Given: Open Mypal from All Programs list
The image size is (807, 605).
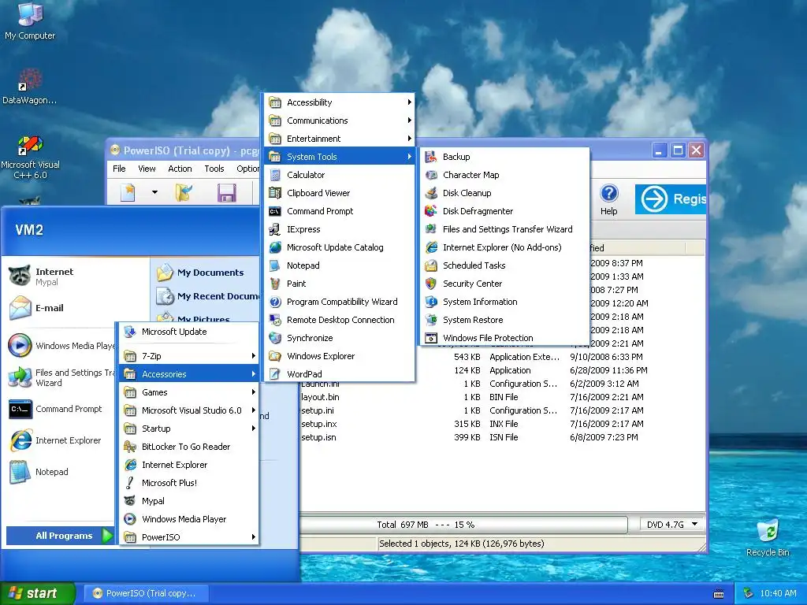Looking at the screenshot, I should (x=188, y=501).
